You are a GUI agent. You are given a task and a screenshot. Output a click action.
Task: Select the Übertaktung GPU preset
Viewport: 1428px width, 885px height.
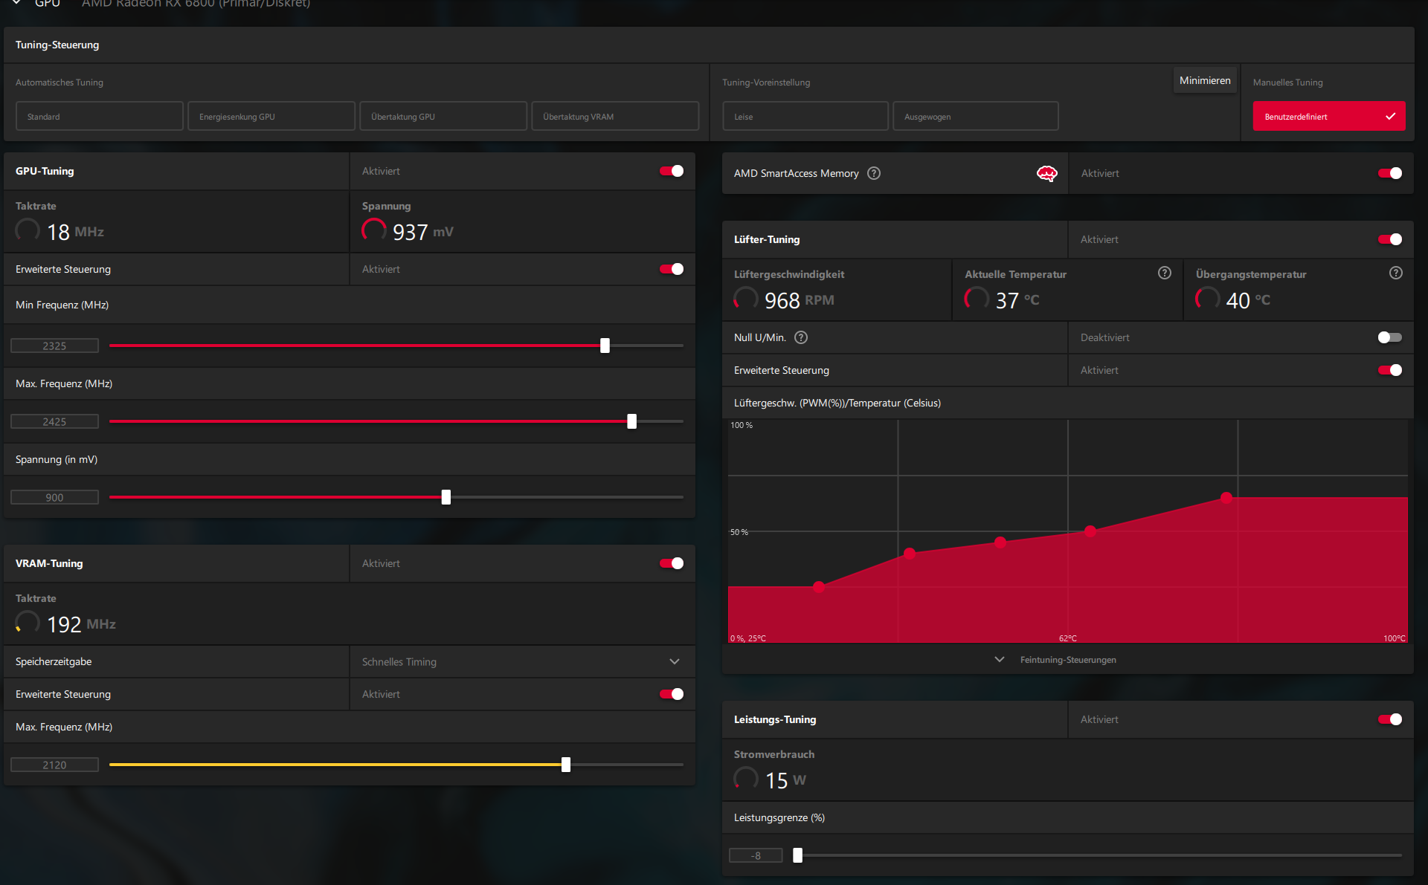[443, 117]
